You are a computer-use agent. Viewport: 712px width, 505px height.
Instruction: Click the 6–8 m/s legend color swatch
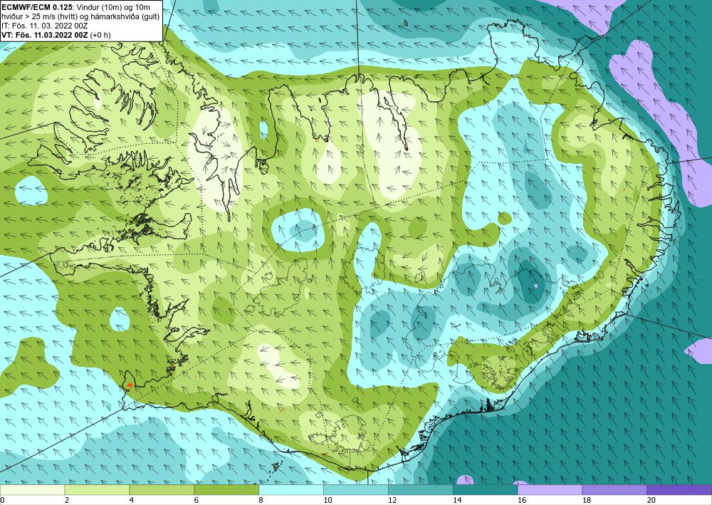(x=226, y=490)
